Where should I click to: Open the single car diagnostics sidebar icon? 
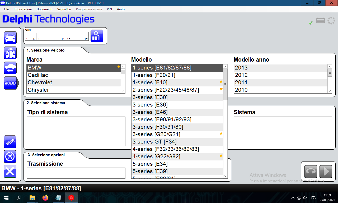(x=10, y=38)
